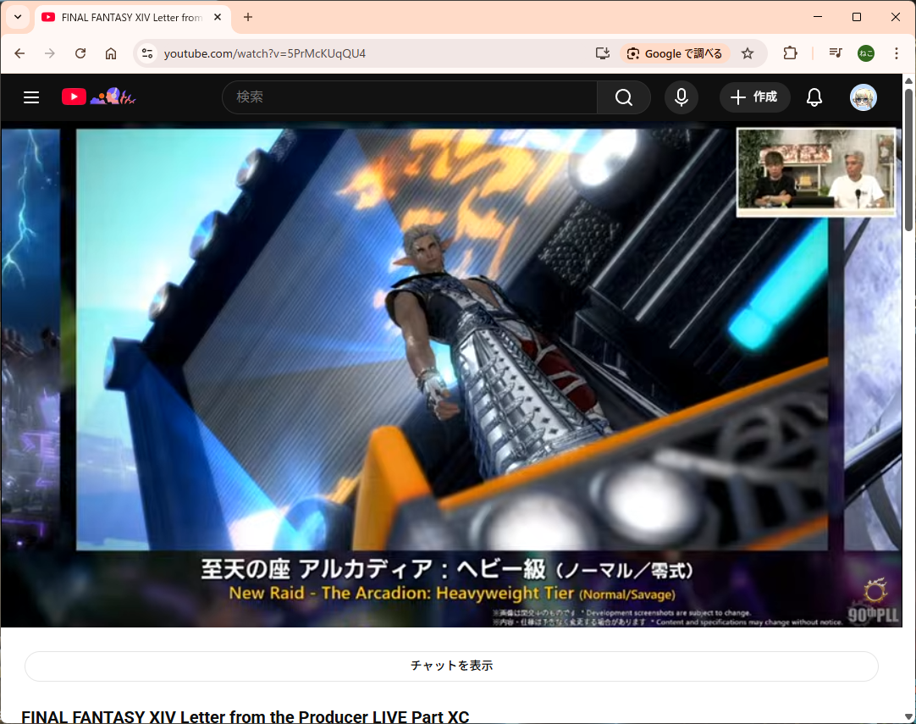Viewport: 916px width, 724px height.
Task: Click the install app icon in address bar
Action: (x=603, y=53)
